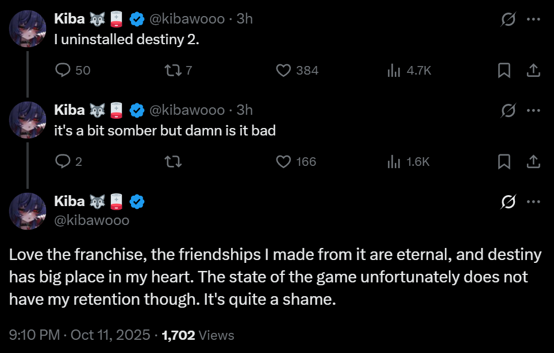Bookmark the 'it's a bit somber' tweet
The height and width of the screenshot is (353, 554).
click(x=504, y=162)
